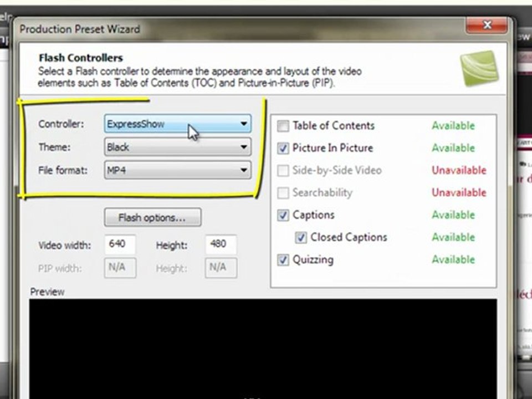Image resolution: width=532 pixels, height=399 pixels.
Task: Click the Available status for Table of Contents
Action: click(453, 126)
